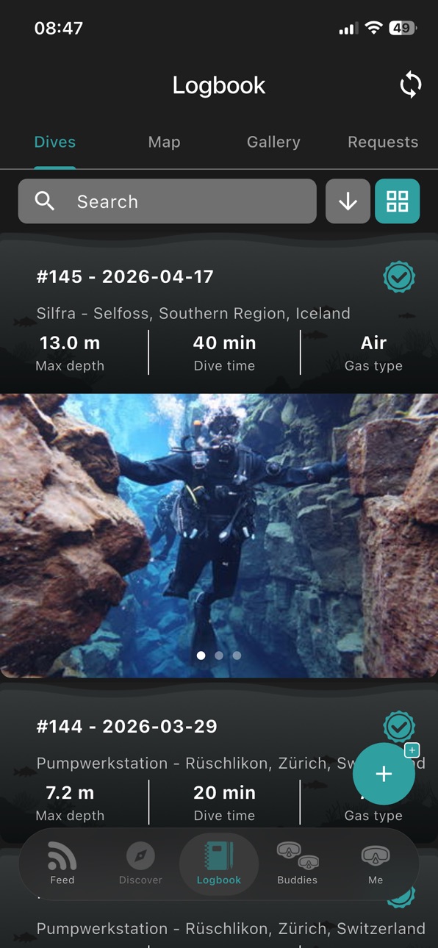The image size is (438, 948).
Task: Select Logbook in bottom navigation
Action: (x=219, y=863)
